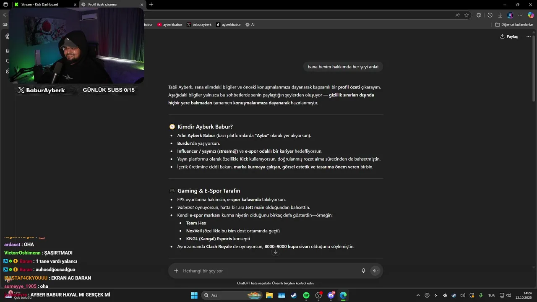The height and width of the screenshot is (302, 537).
Task: Open the downloads icon
Action: pos(500,15)
